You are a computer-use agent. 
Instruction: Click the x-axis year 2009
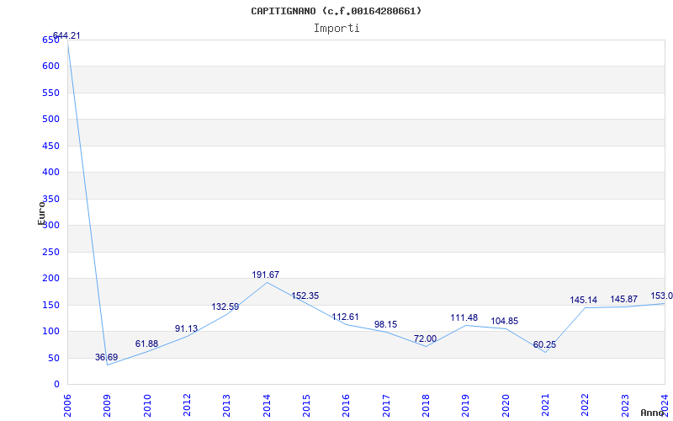108,405
